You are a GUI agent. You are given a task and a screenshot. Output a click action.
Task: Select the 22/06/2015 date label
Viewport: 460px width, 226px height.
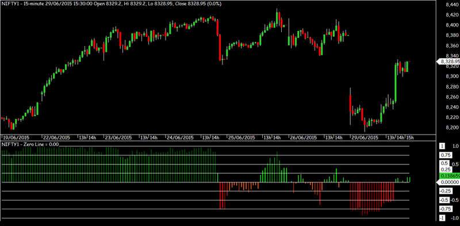coord(56,137)
